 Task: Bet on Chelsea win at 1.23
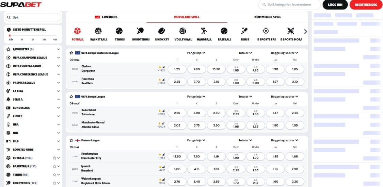point(177,69)
